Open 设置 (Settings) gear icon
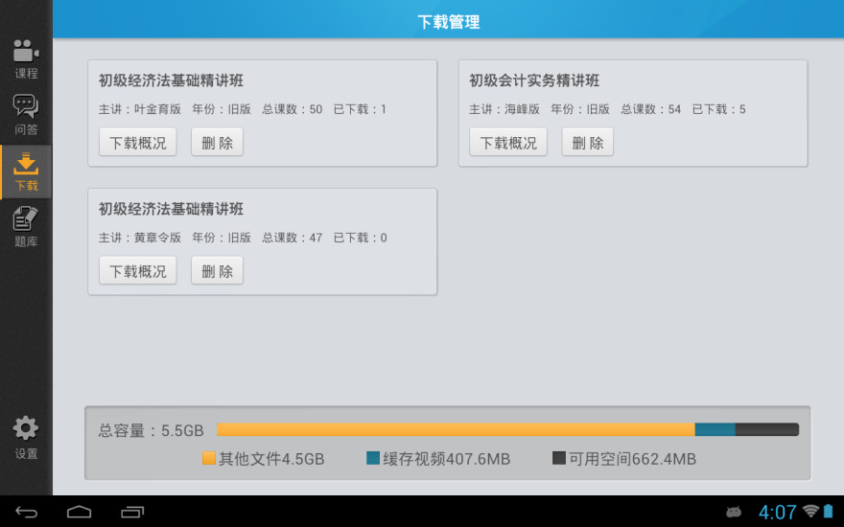 [26, 437]
